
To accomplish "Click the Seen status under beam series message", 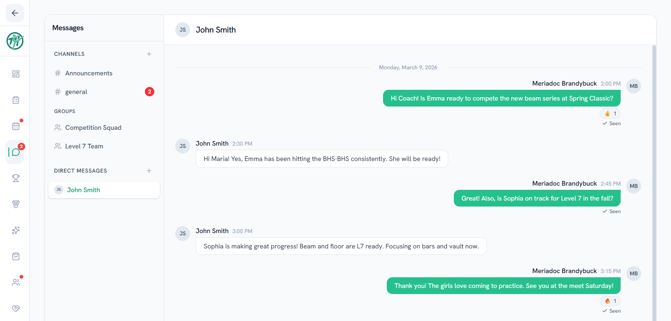I will [611, 123].
